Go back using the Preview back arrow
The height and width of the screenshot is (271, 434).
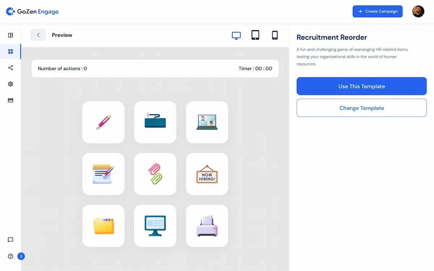[38, 35]
